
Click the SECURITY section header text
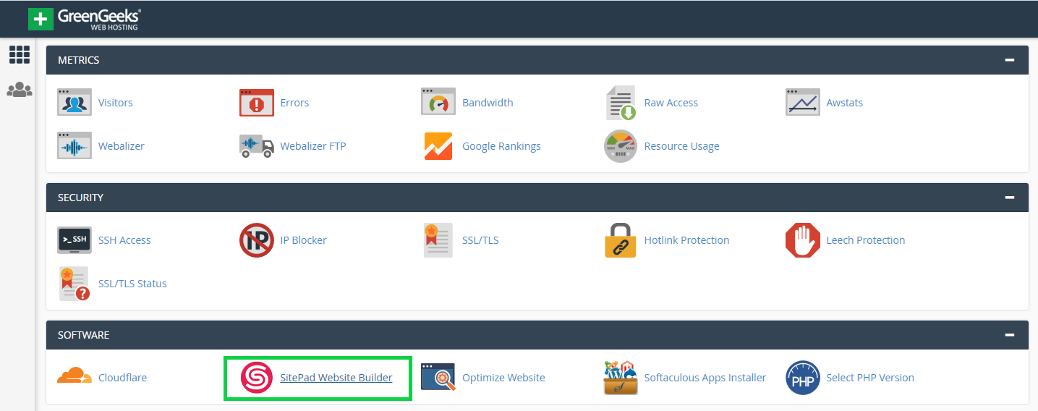pyautogui.click(x=80, y=198)
